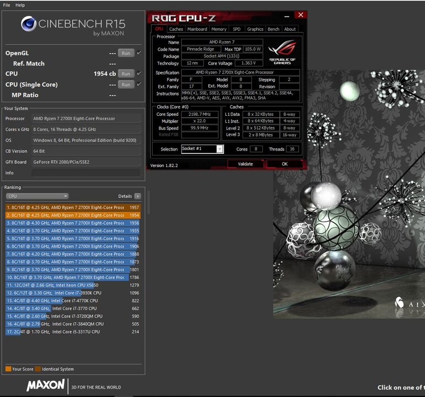Viewport: 425px width, 397px height.
Task: Close the ROG CPU-Z window
Action: 300,15
